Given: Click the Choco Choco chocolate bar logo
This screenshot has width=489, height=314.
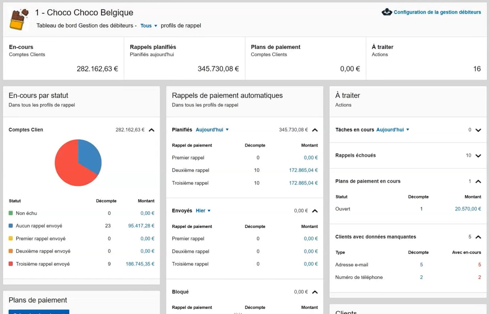Looking at the screenshot, I should pyautogui.click(x=19, y=19).
